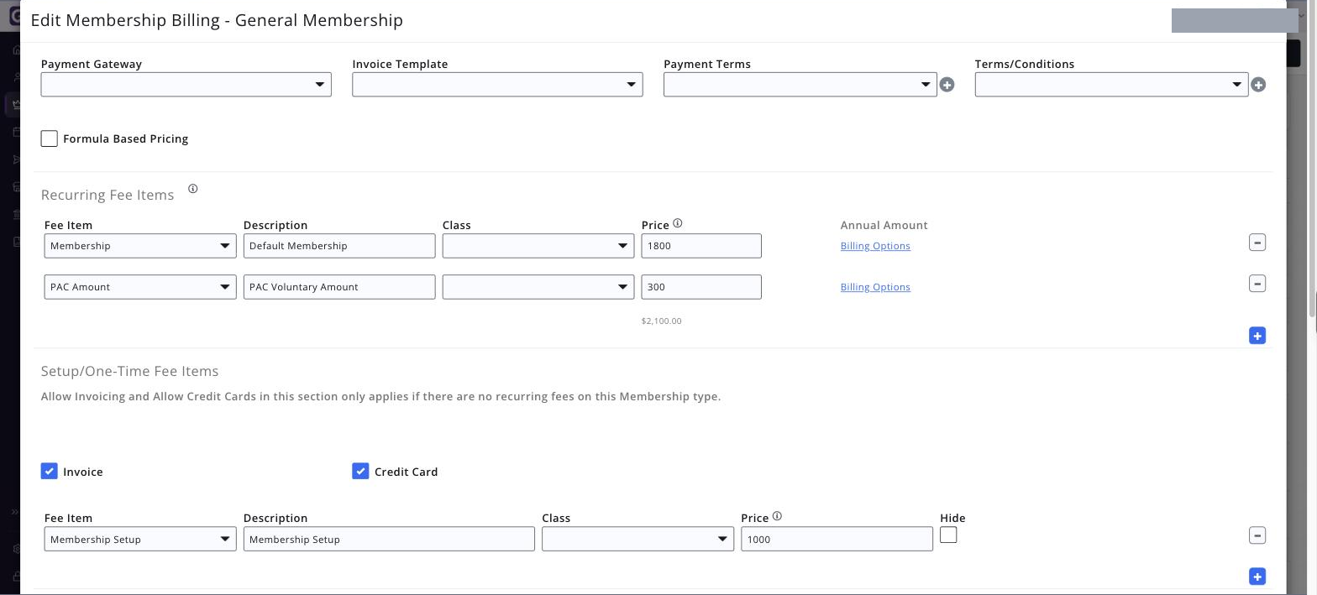
Task: Click the Allow Invoicing note under Setup/One-Time Fee Items
Action: [x=380, y=396]
